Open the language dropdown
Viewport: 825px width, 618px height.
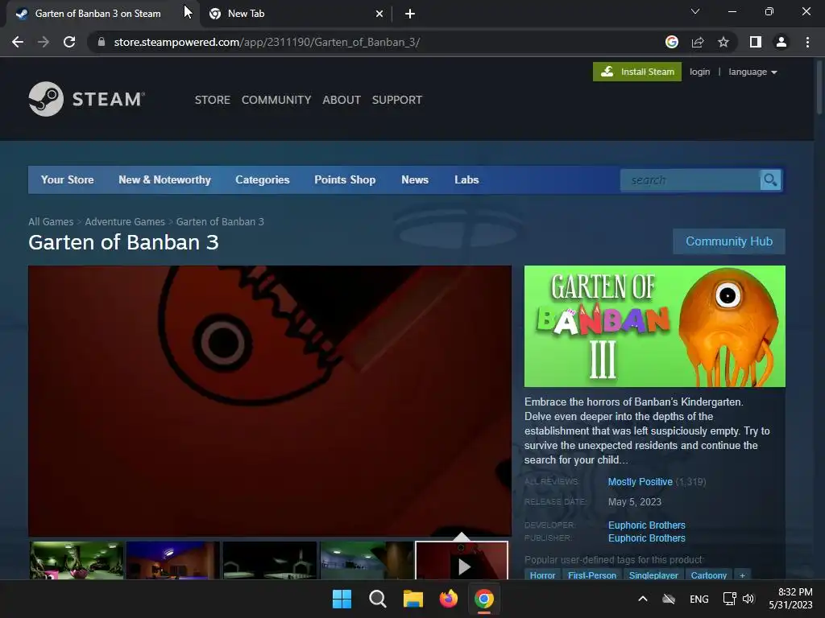752,72
